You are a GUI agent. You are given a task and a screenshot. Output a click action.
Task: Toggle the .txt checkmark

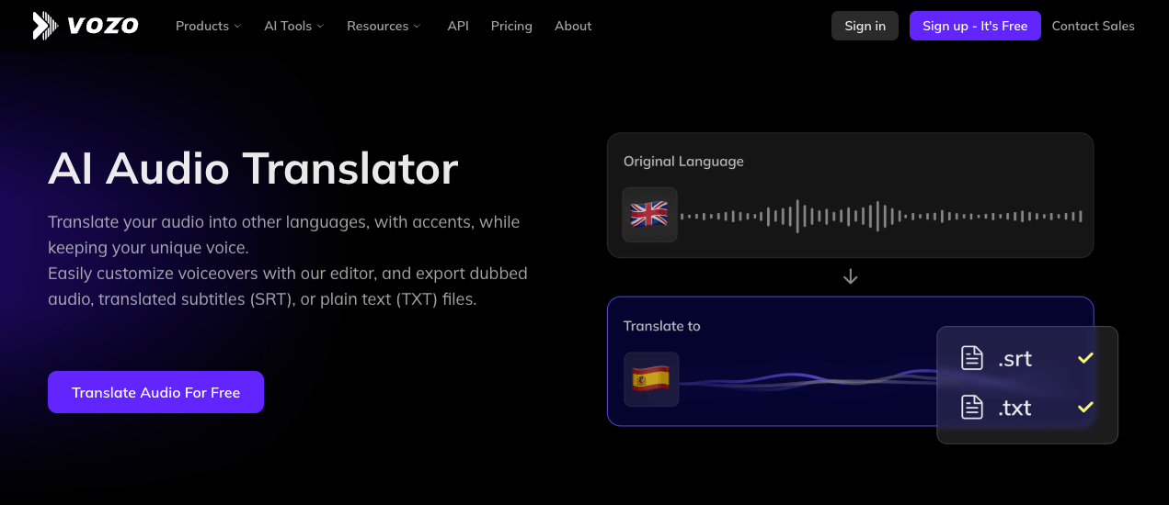1085,407
